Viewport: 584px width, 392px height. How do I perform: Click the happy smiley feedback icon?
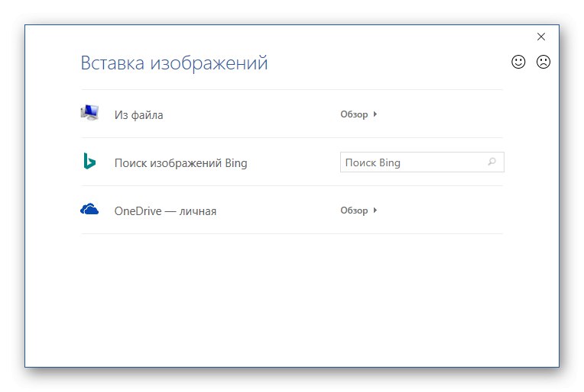coord(518,62)
